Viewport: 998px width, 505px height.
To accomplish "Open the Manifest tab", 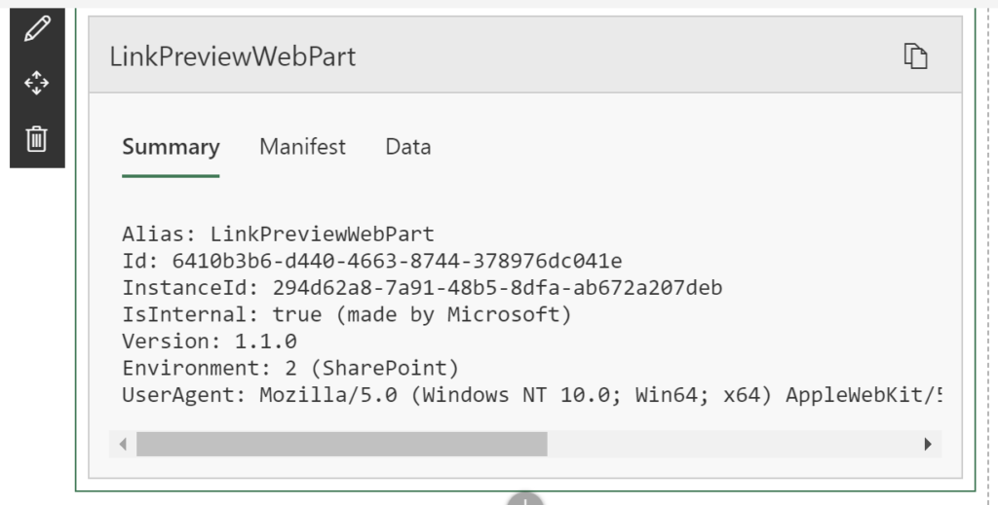I will click(x=302, y=147).
